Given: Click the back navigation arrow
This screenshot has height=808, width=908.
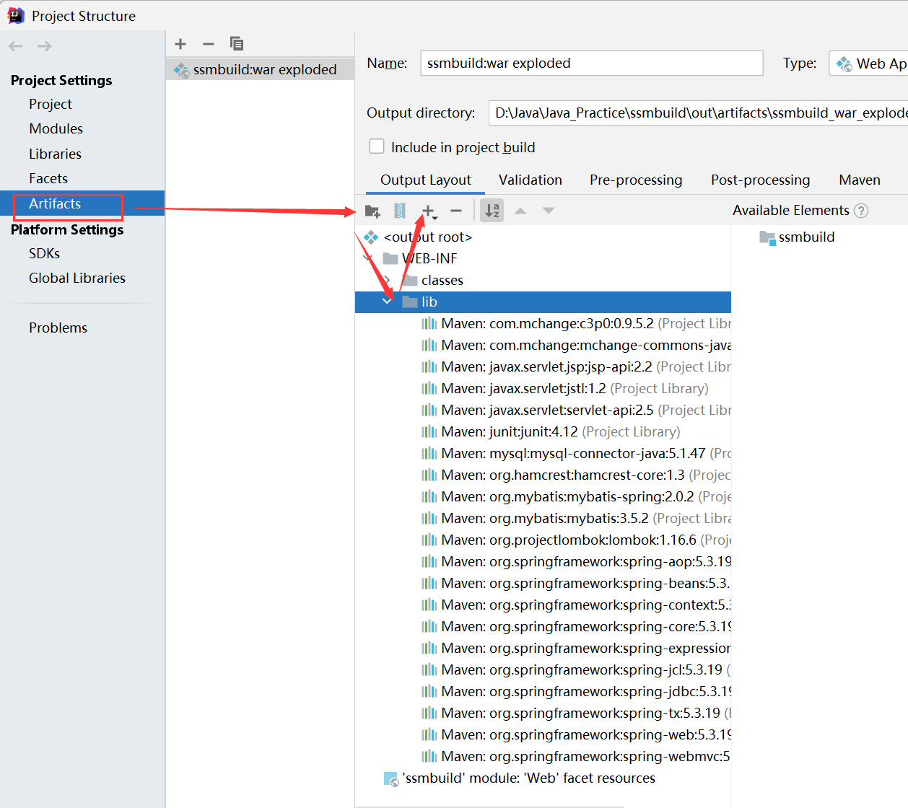Looking at the screenshot, I should coord(16,46).
